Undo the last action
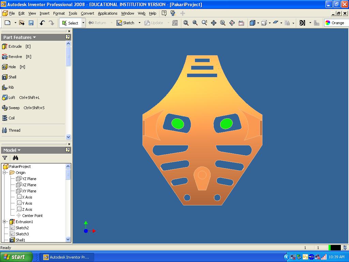Image resolution: width=349 pixels, height=262 pixels. [42, 23]
